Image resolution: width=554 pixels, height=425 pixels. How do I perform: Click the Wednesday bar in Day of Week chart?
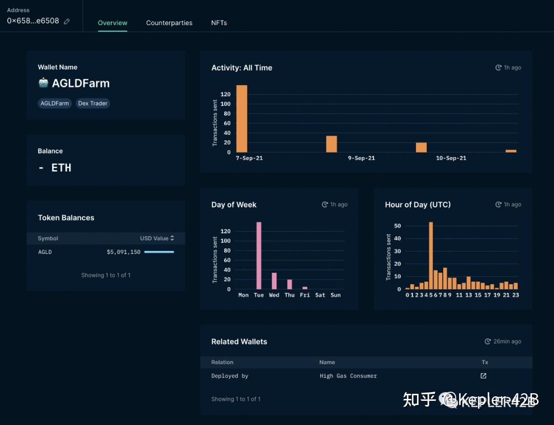click(x=274, y=281)
